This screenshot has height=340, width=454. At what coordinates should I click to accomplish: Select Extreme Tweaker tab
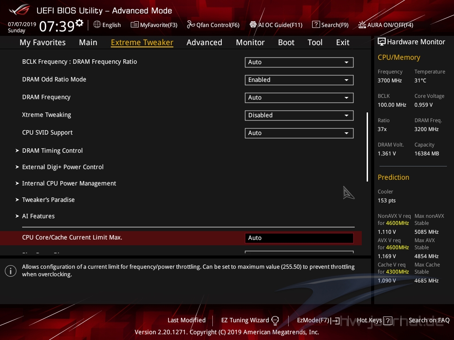(142, 42)
